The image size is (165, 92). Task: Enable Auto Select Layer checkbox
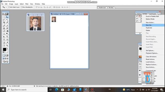click(9, 7)
